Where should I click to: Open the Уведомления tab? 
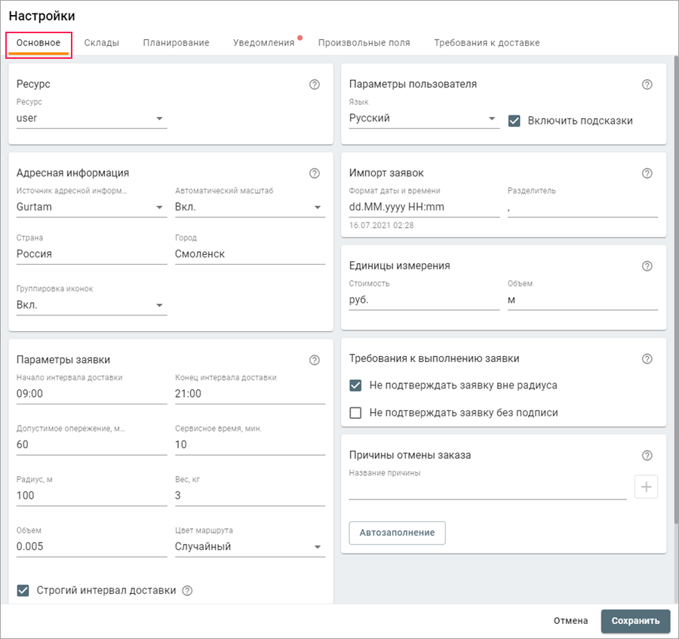click(x=263, y=43)
